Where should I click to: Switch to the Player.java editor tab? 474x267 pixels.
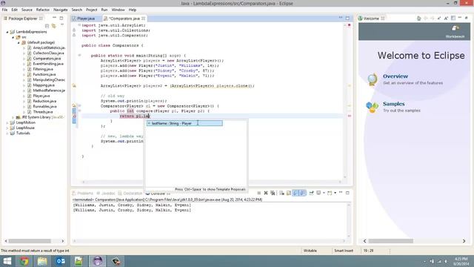[x=86, y=19]
